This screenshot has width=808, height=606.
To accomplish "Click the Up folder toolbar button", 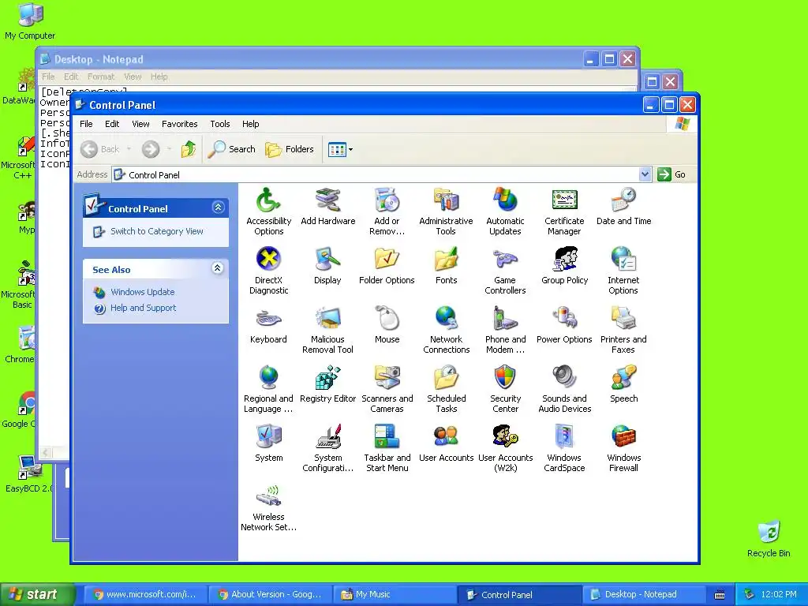I will 188,149.
